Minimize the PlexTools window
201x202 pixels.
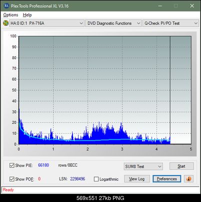click(160, 6)
